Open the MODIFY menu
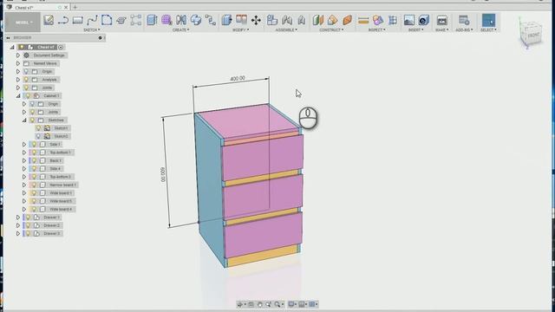Screen dimensions: 555x312 pos(240,30)
